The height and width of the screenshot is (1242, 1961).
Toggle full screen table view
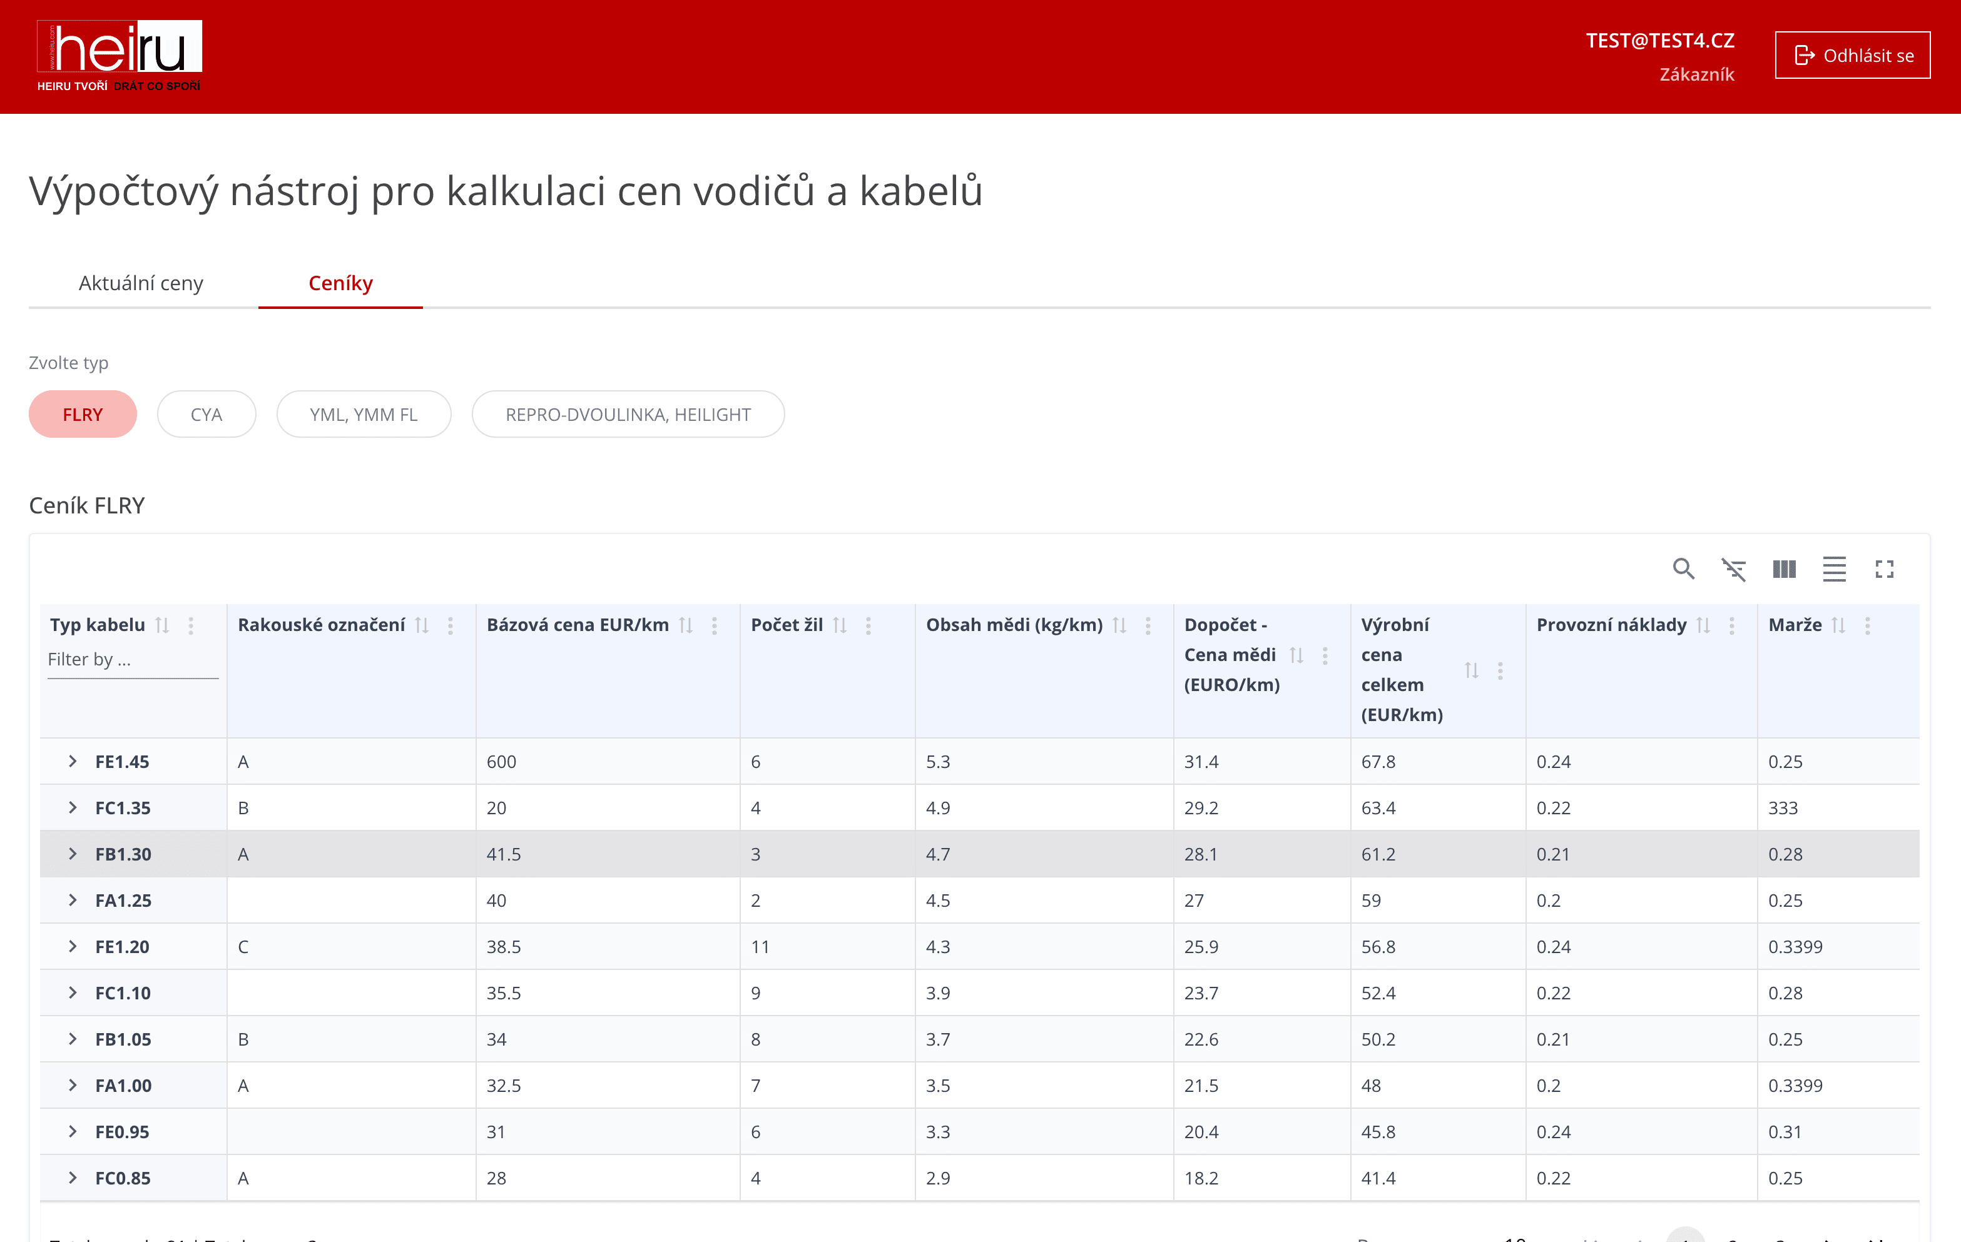[1885, 569]
